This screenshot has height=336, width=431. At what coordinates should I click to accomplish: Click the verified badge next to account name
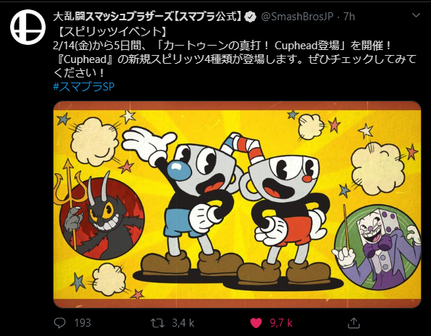point(250,17)
